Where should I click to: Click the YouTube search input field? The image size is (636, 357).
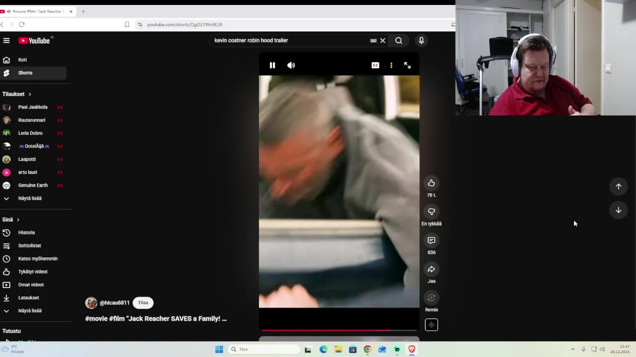click(x=291, y=41)
